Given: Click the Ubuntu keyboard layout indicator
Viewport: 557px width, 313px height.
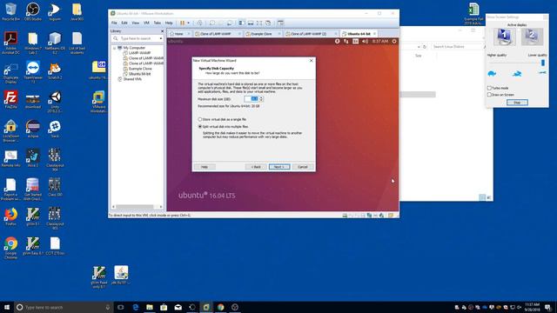Looking at the screenshot, I should (356, 42).
